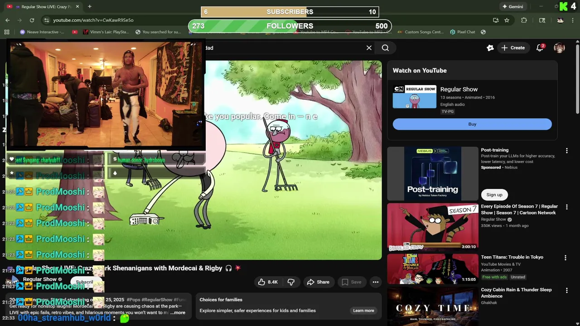The height and width of the screenshot is (326, 580).
Task: Open more actions menu beside Save
Action: [376, 282]
